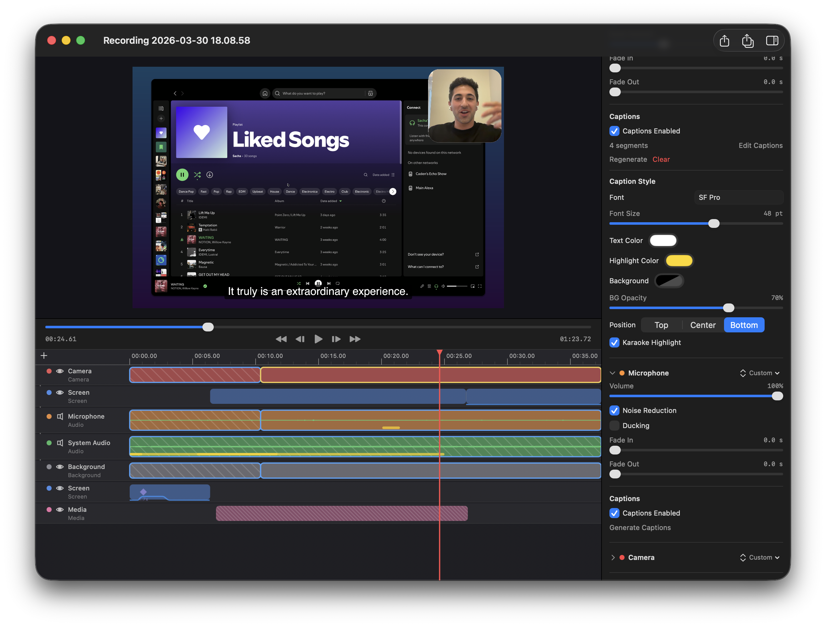Select the keyframe diamond on bottom Screen clip
Screen dimensions: 826x627
tap(144, 492)
